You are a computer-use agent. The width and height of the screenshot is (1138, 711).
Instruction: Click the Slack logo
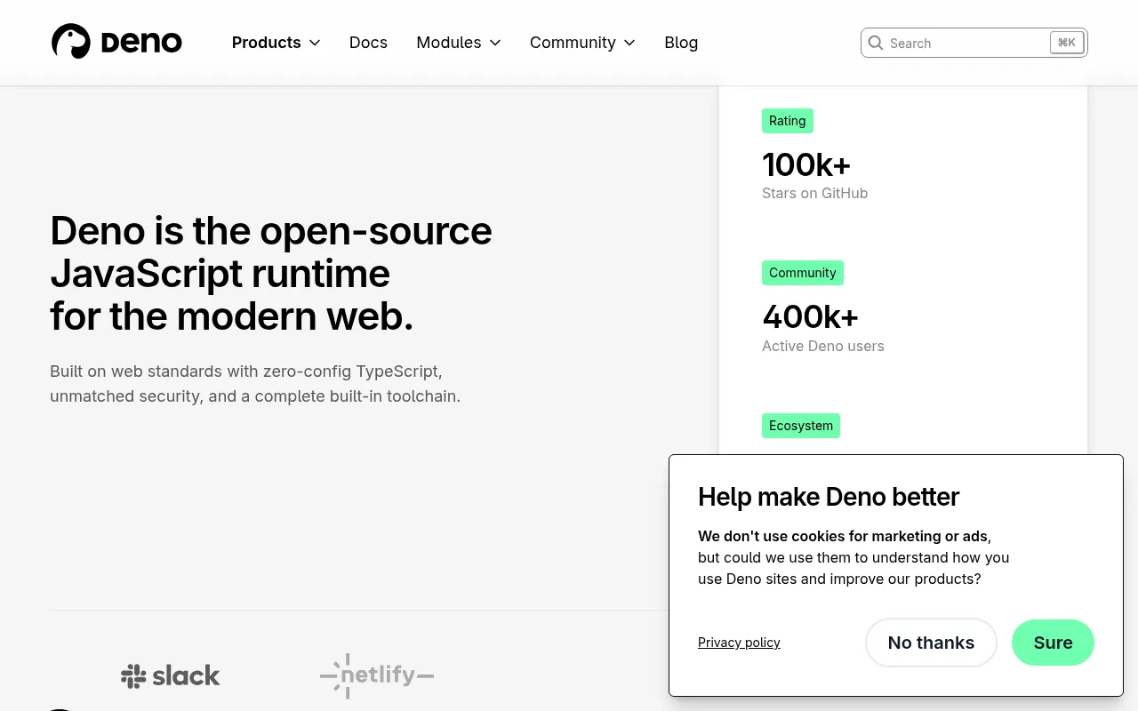point(171,675)
